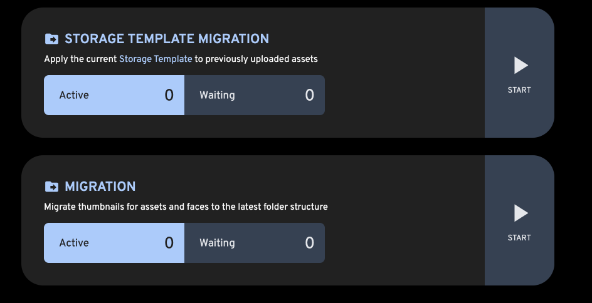Click the Waiting label in the Migration card
The height and width of the screenshot is (303, 592).
[217, 243]
